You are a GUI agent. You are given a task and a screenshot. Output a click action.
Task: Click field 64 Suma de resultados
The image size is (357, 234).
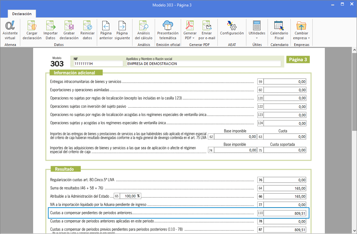point(285,188)
